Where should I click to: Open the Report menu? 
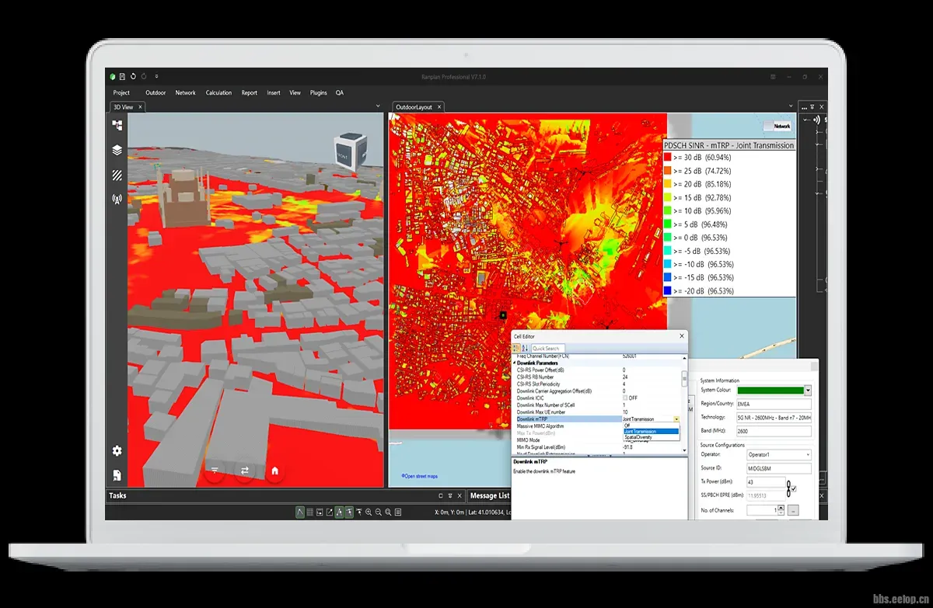click(x=249, y=92)
